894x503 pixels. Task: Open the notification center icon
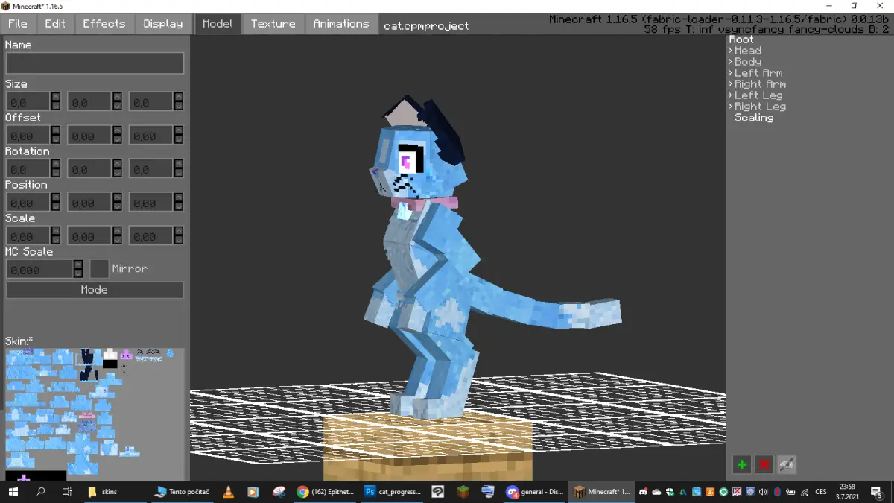click(878, 492)
